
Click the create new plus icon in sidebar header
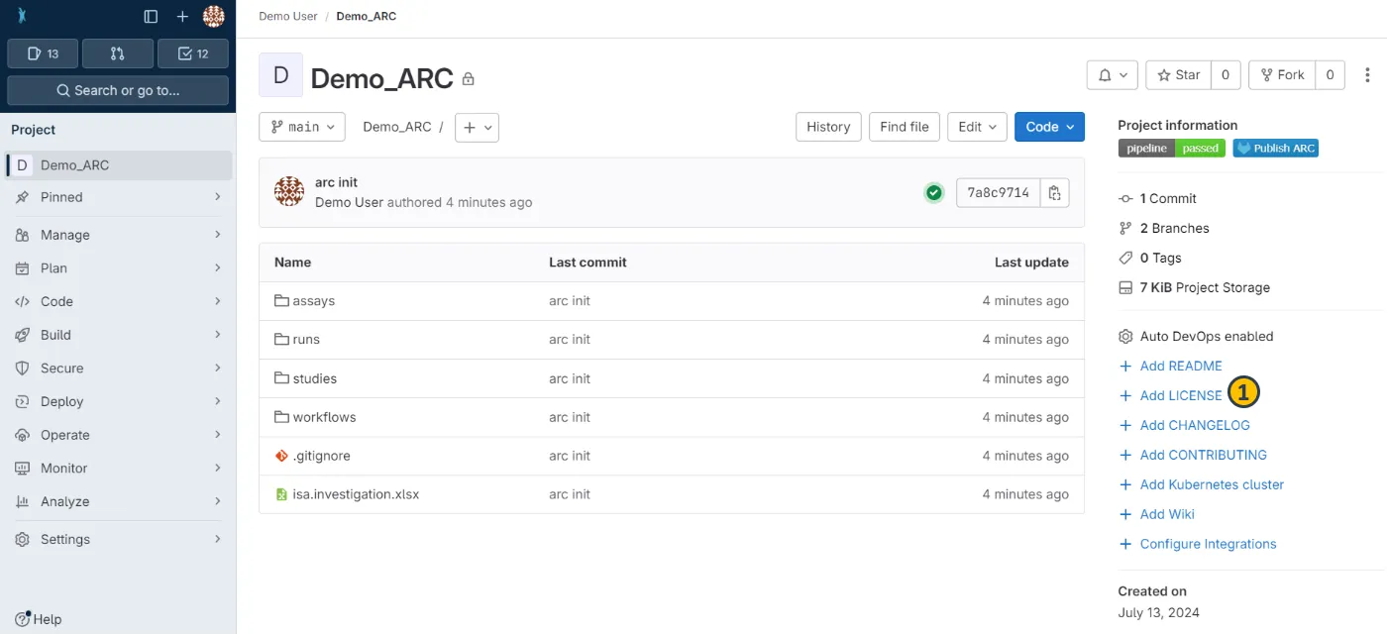pos(182,17)
